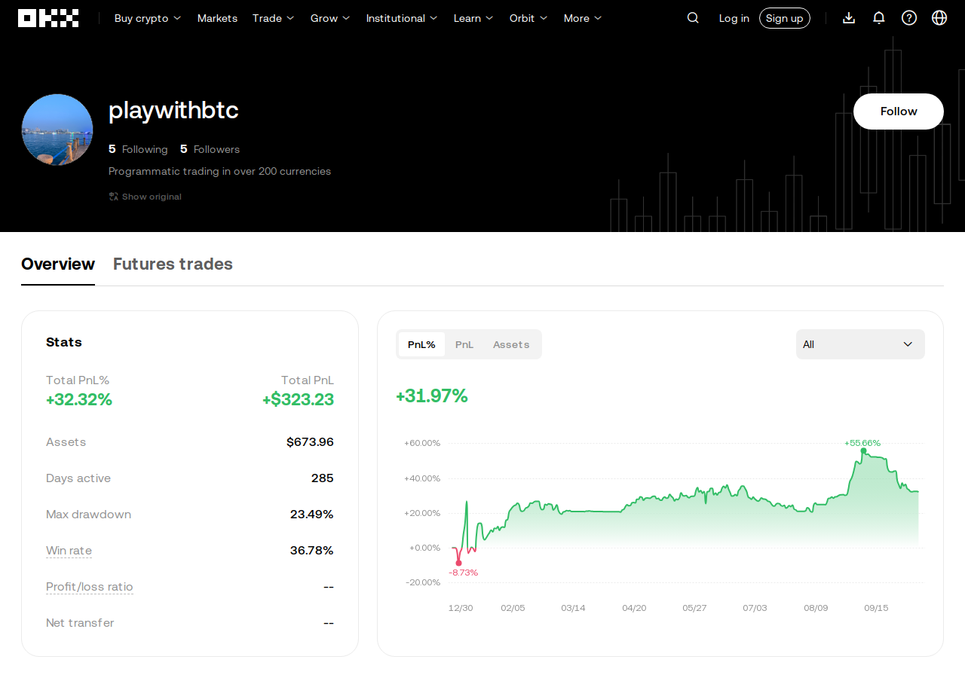
Task: Click the download app icon
Action: 849,18
